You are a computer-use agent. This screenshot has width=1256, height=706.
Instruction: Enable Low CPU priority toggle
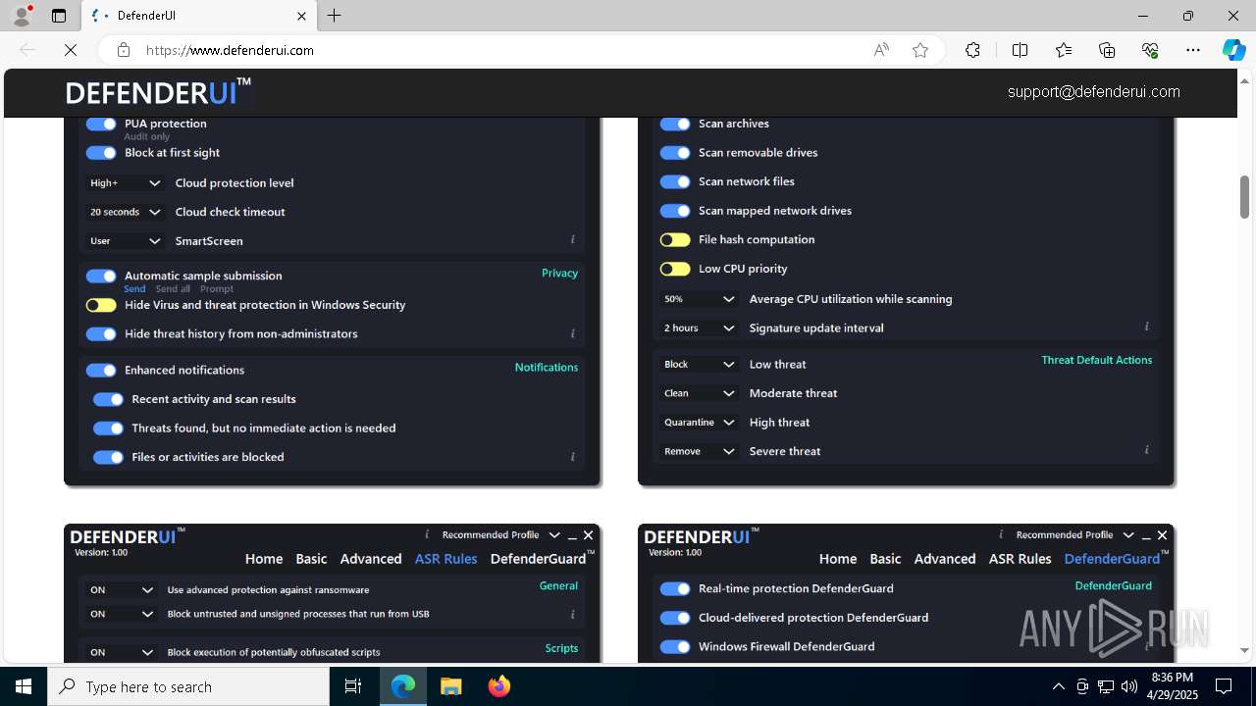point(675,269)
